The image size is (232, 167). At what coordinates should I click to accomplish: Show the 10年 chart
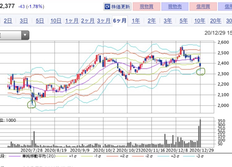(x=200, y=21)
